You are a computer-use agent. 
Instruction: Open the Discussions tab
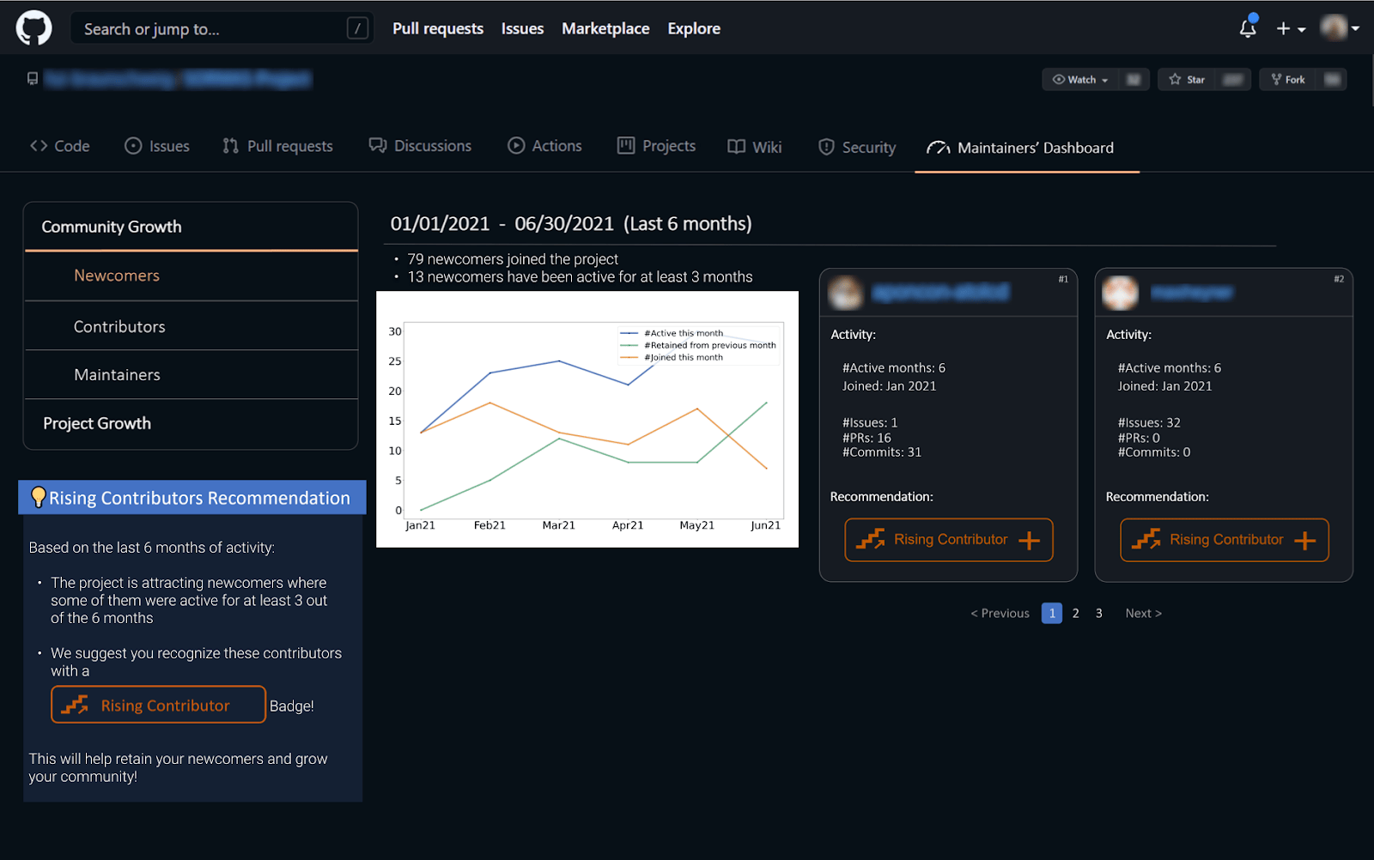click(420, 146)
